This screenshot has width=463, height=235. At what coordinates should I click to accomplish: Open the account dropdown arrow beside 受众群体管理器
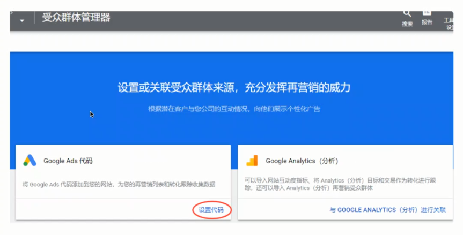click(x=22, y=21)
